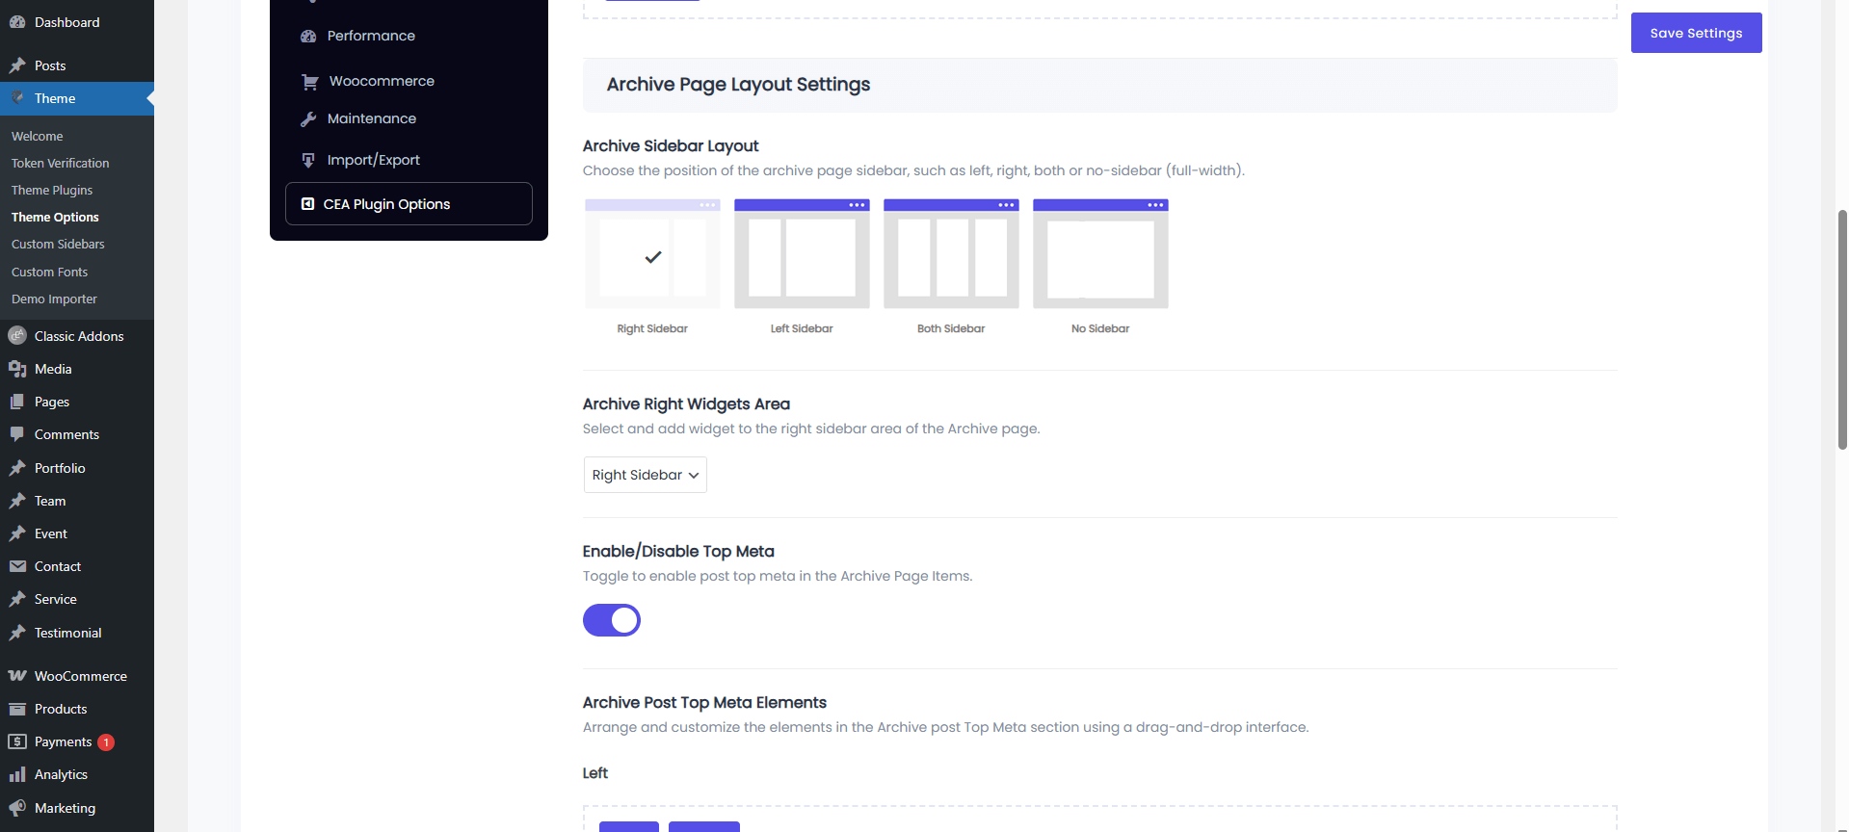Click the Maintenance wrench icon
The image size is (1849, 832).
(308, 119)
